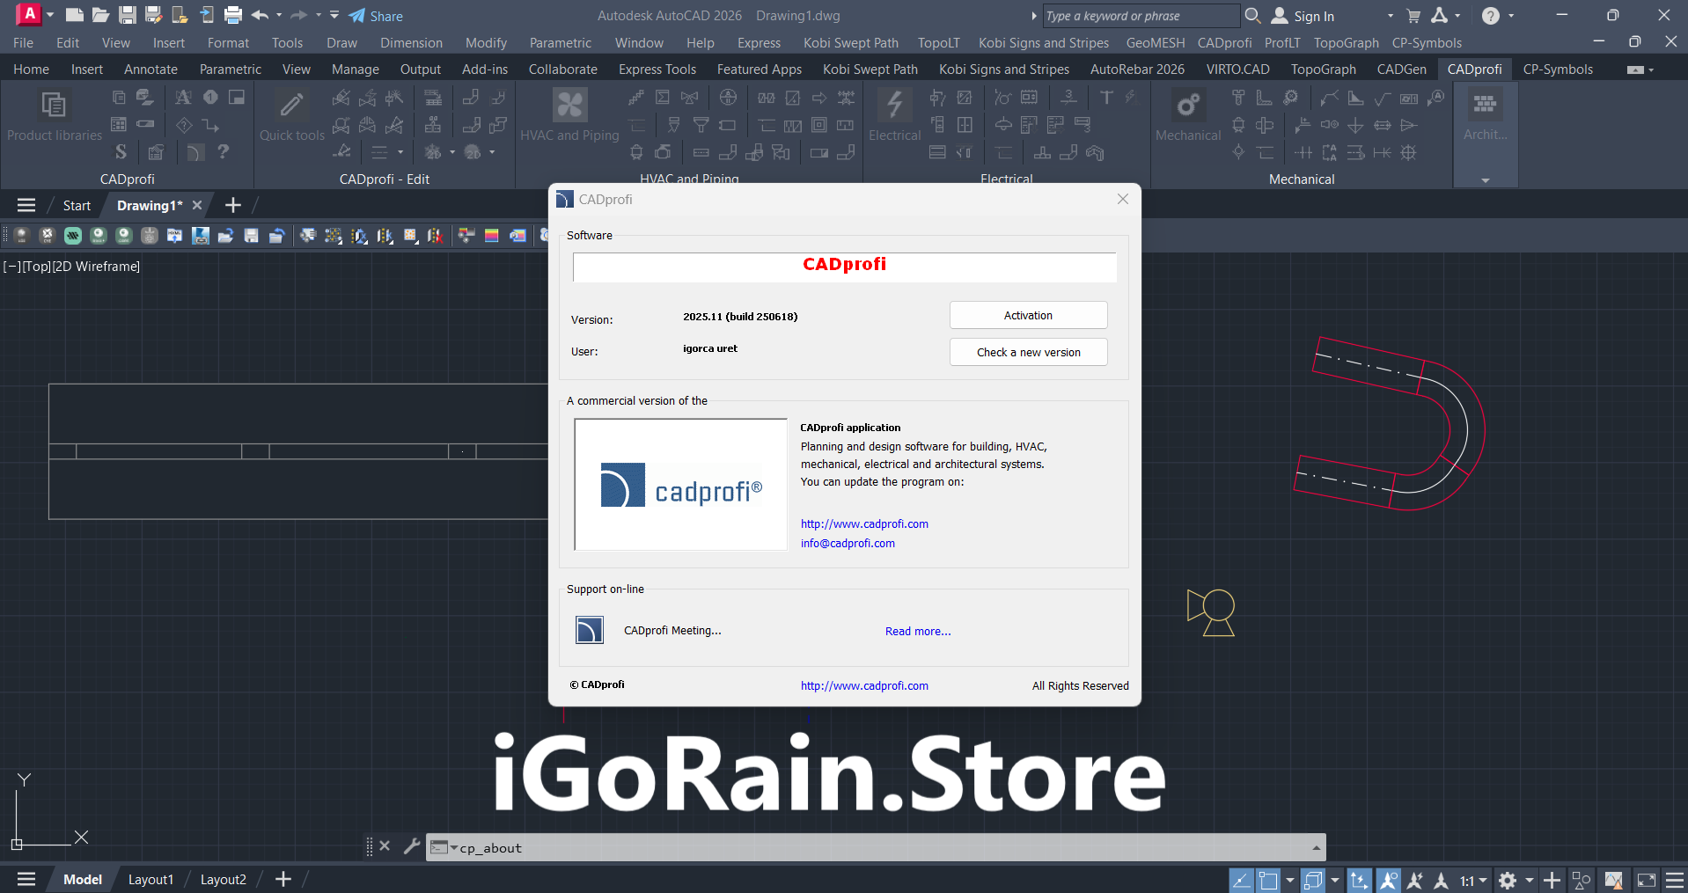
Task: Open the Kobi Swept Path menu
Action: 850,42
